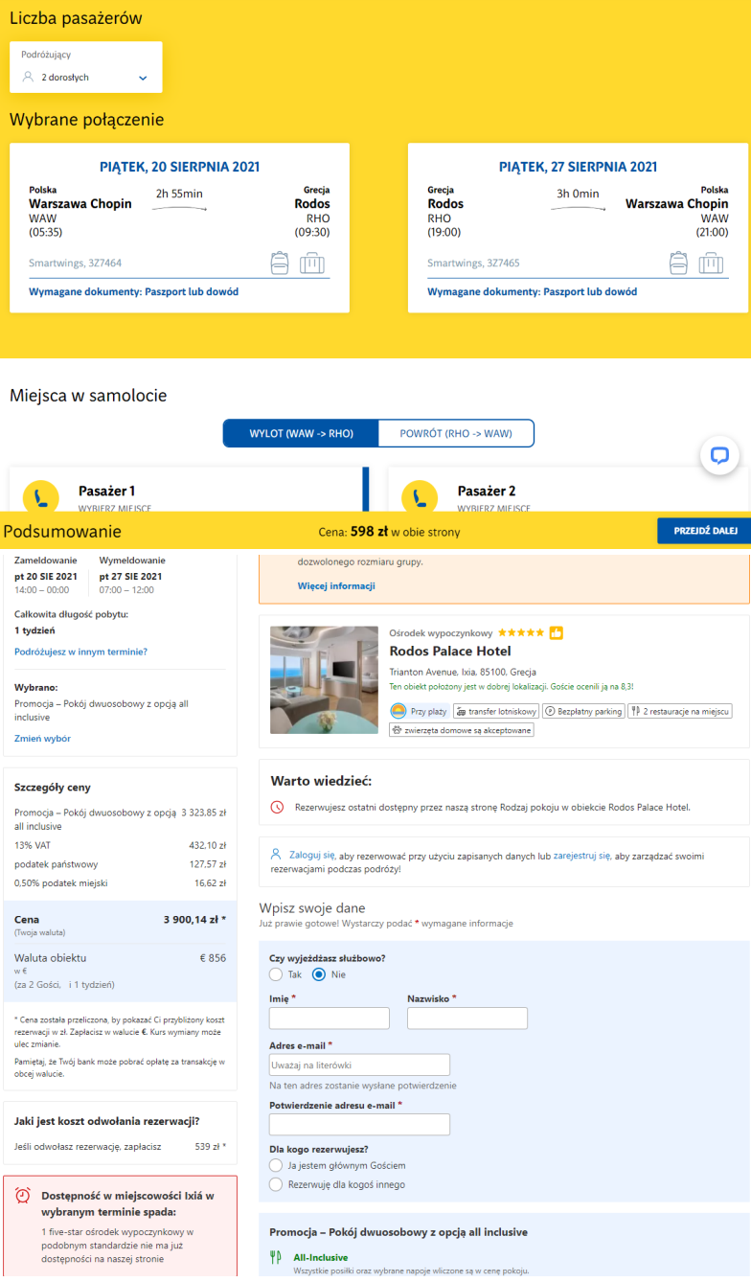Click the thumbs-up badge next to hotel stars

[x=557, y=632]
